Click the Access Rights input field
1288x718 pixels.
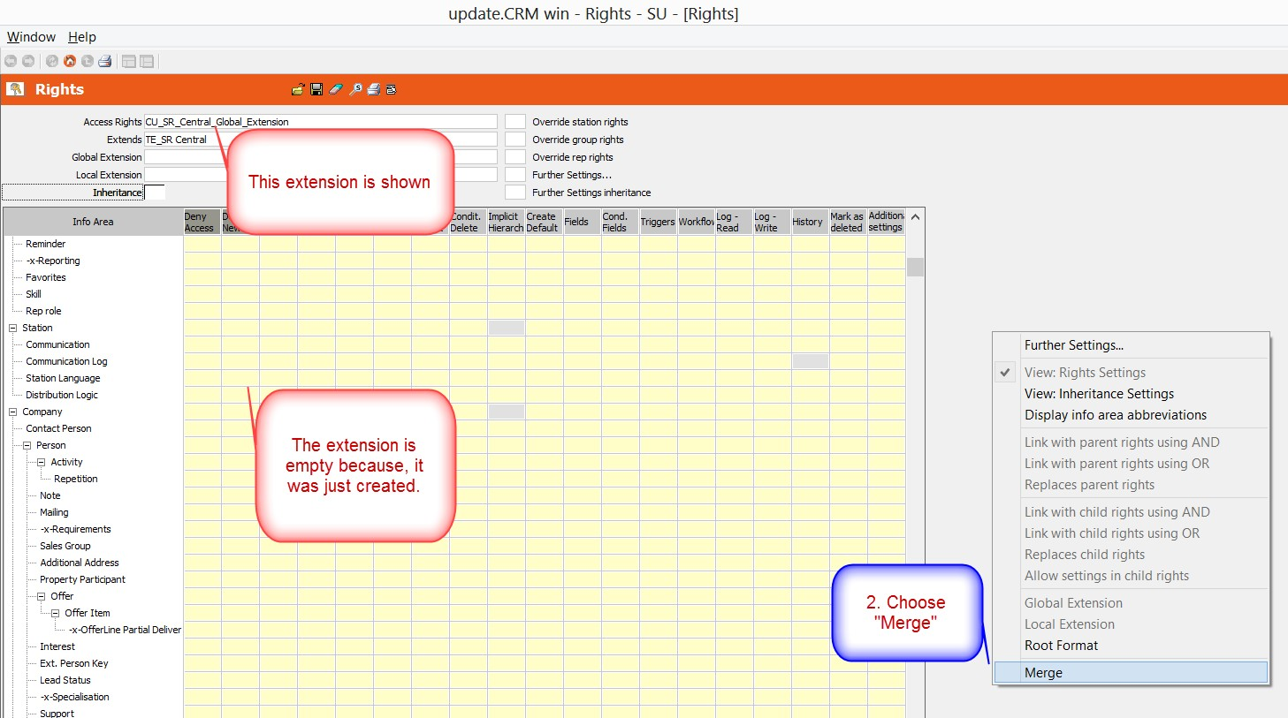pos(320,122)
